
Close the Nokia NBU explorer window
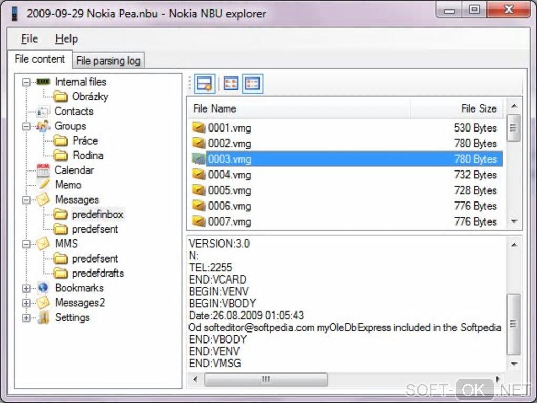point(509,9)
